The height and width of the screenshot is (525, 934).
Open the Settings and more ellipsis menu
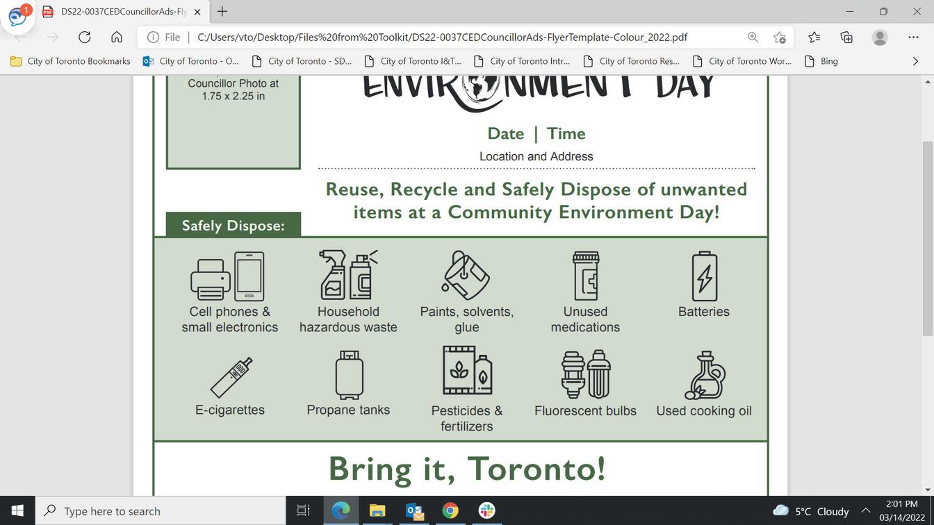pyautogui.click(x=913, y=37)
